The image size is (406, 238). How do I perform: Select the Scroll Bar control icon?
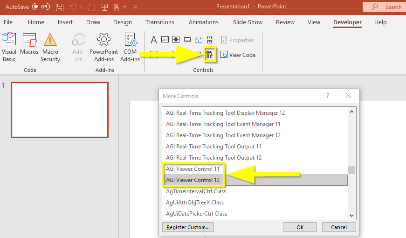[209, 39]
